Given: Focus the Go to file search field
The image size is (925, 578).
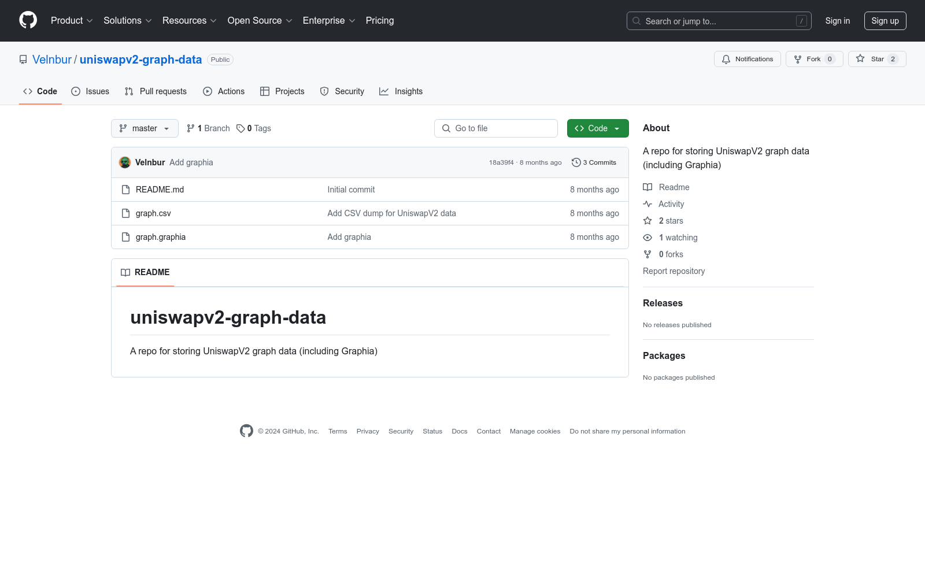Looking at the screenshot, I should click(x=496, y=128).
